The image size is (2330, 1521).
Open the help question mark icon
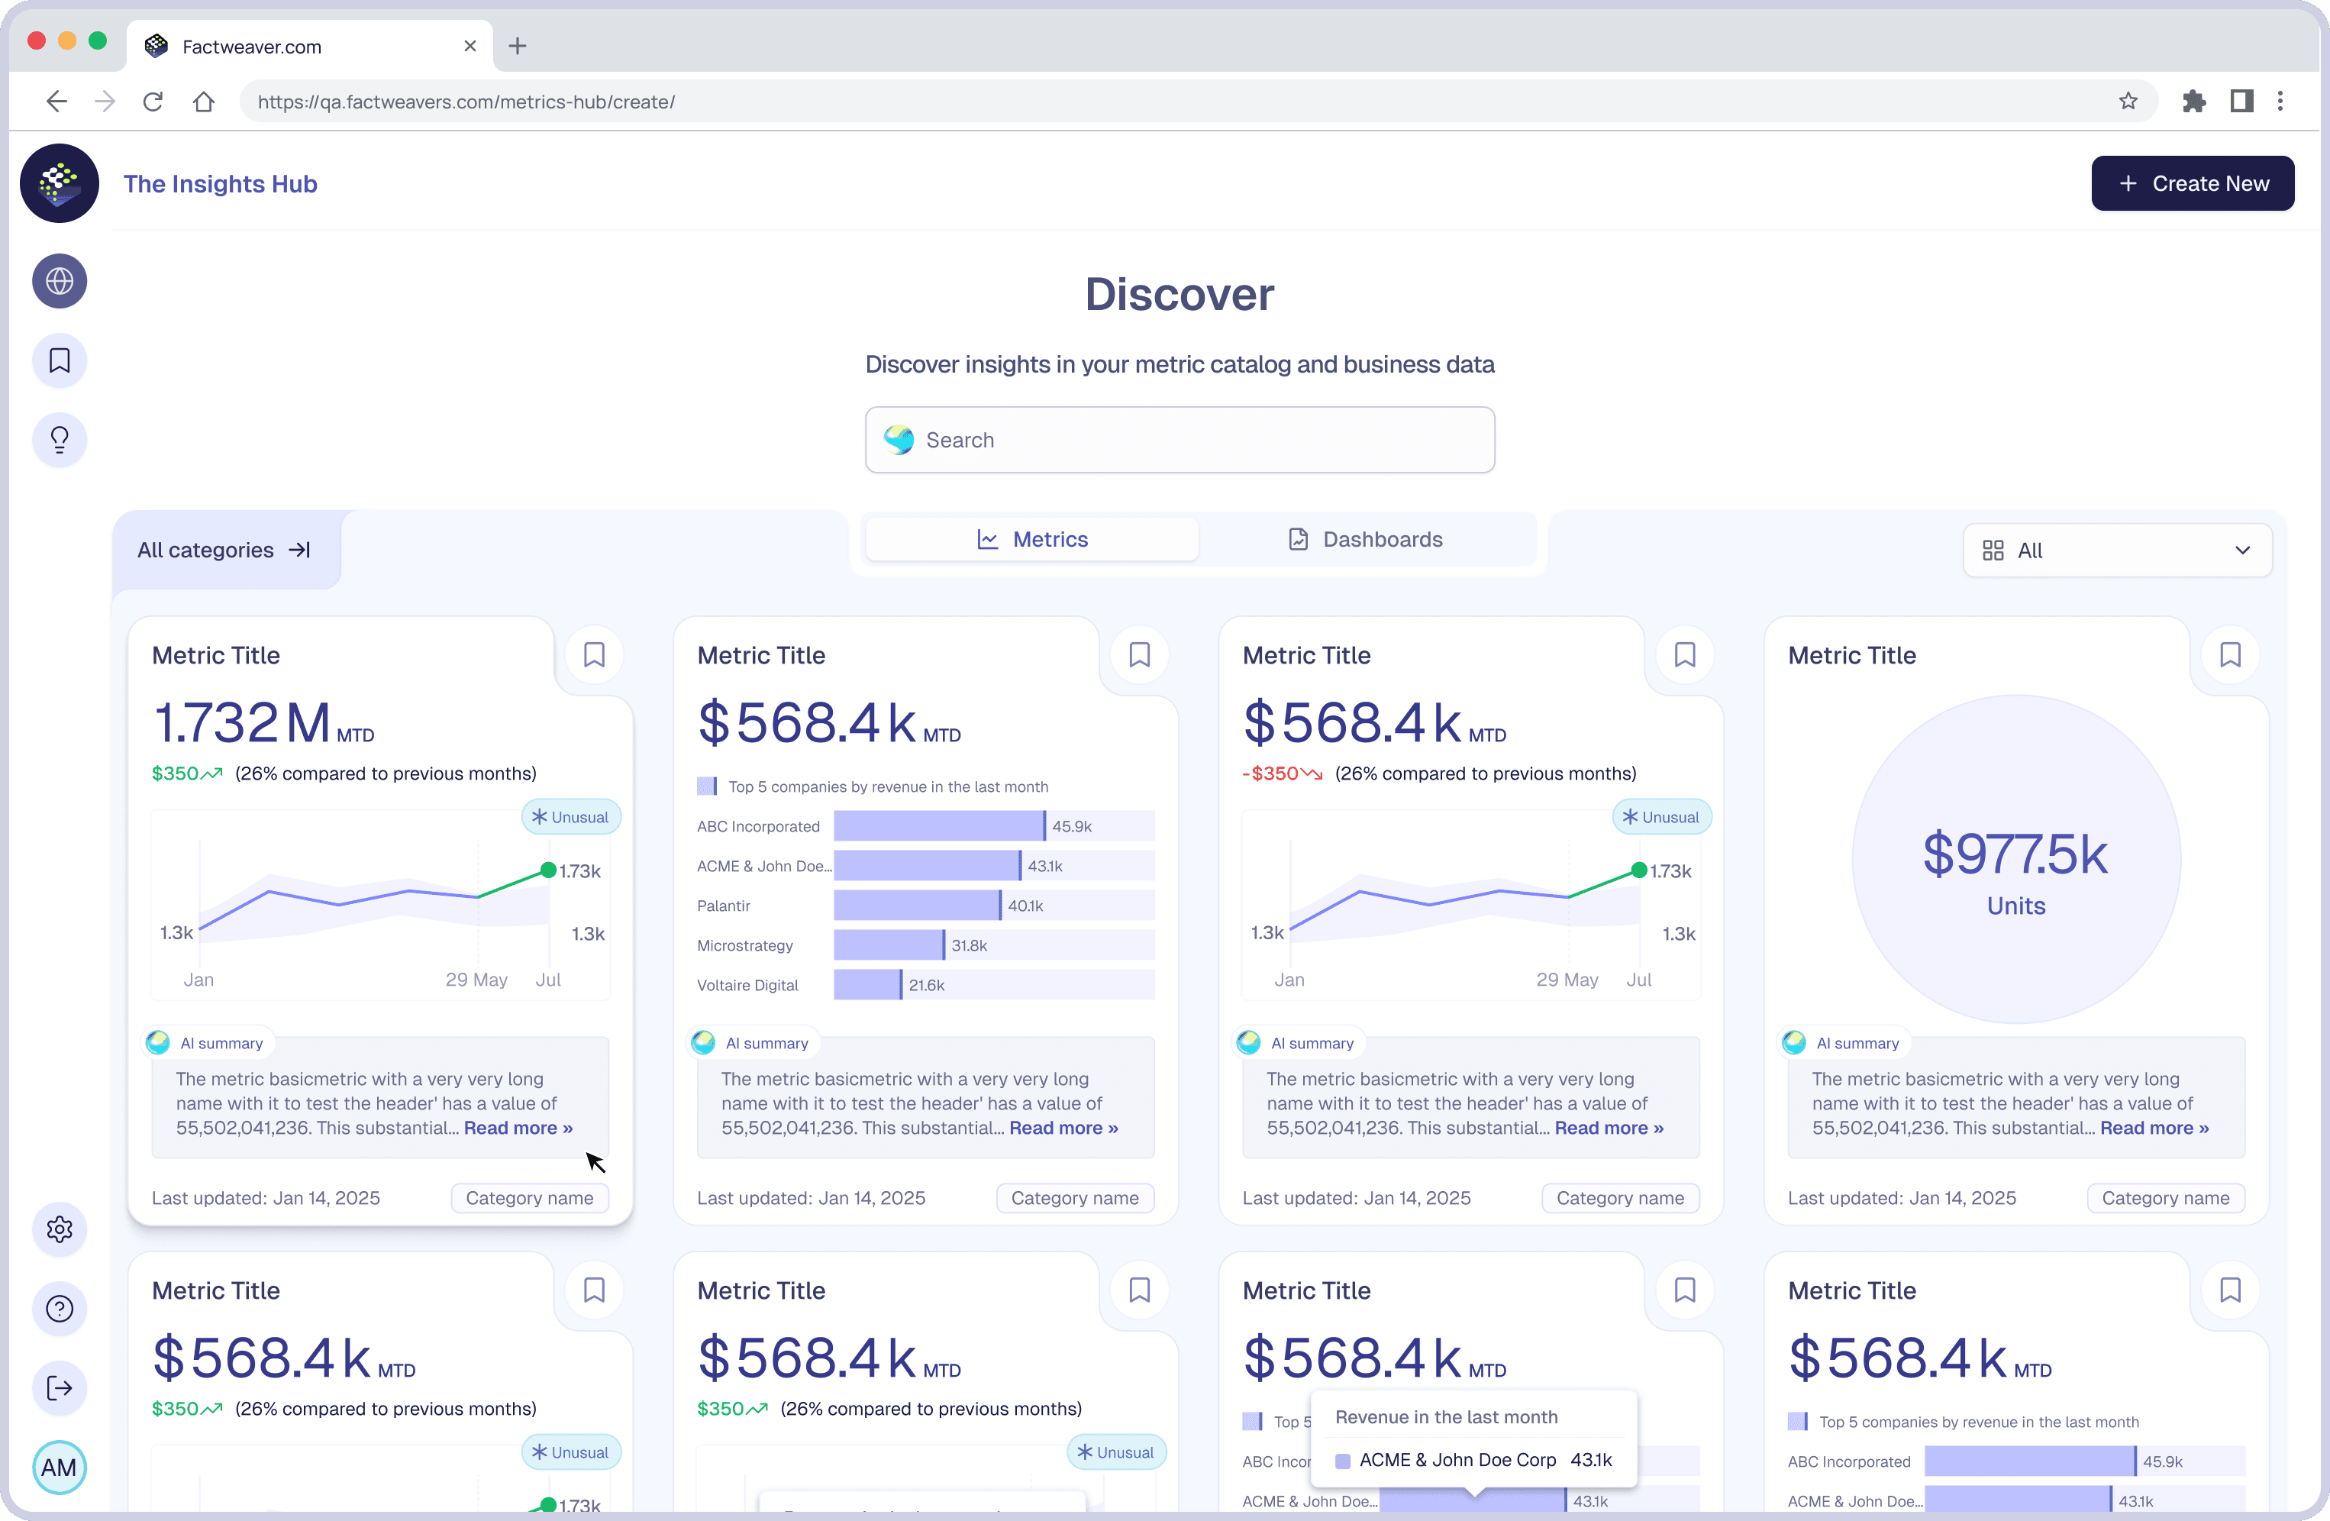[60, 1309]
